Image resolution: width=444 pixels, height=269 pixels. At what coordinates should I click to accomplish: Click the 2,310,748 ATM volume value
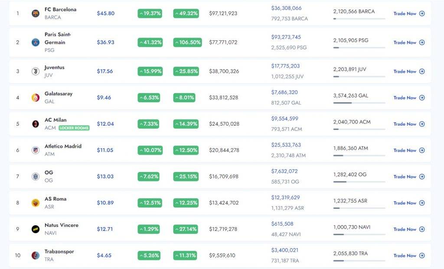288,155
